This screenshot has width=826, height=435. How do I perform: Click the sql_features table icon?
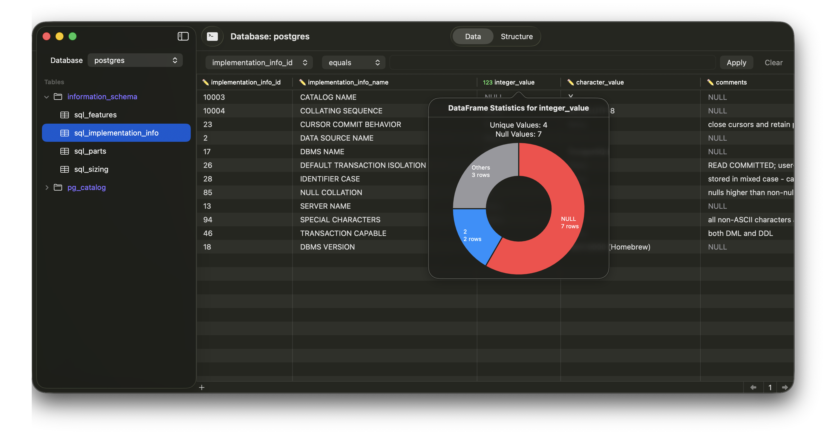[x=64, y=115]
